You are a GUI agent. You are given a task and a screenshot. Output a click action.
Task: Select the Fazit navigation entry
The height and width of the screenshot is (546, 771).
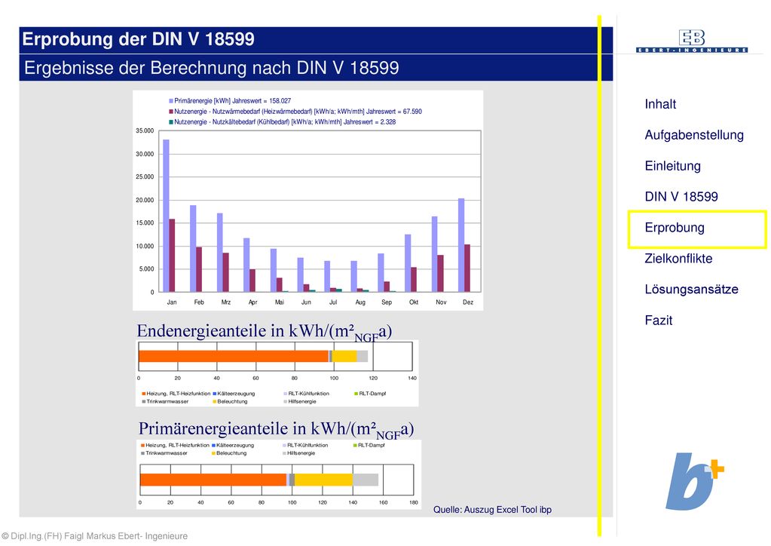click(x=659, y=321)
